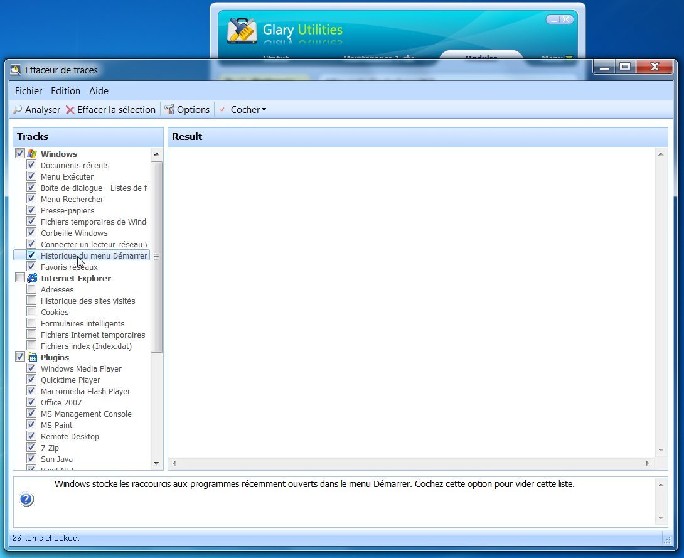The image size is (684, 558).
Task: Select Sun Java plugin item
Action: (x=56, y=459)
